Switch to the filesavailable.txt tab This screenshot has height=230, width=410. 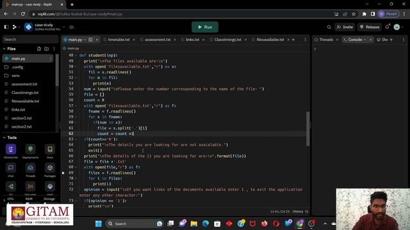tap(270, 40)
